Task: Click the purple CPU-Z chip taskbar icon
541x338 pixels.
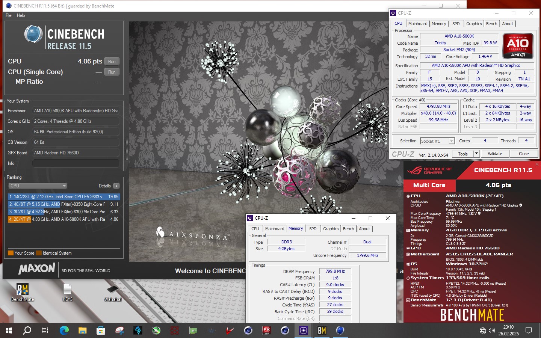Action: point(304,330)
